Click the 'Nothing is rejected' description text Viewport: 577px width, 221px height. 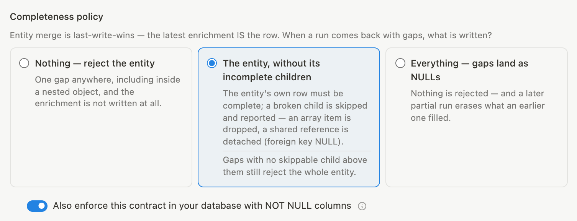(477, 106)
